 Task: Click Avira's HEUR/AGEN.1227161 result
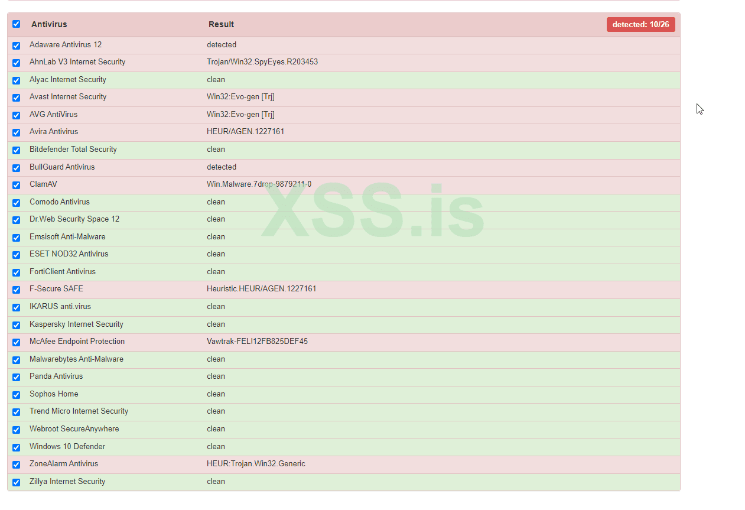245,132
